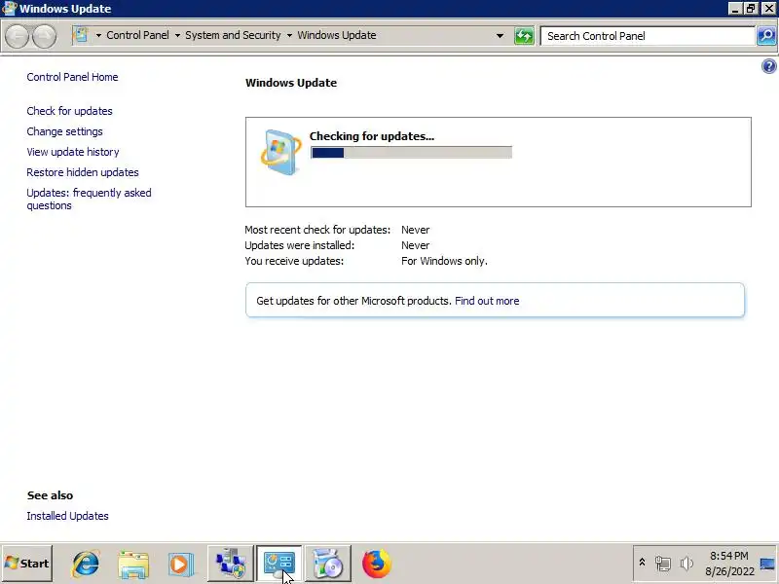The image size is (779, 584).
Task: Click the Check for updates link
Action: pos(69,111)
